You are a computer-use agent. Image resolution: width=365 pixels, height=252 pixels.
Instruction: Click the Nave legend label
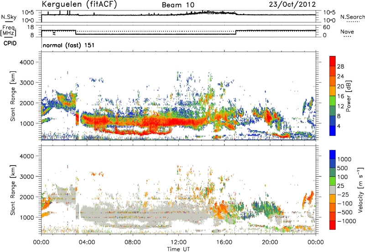click(x=347, y=31)
